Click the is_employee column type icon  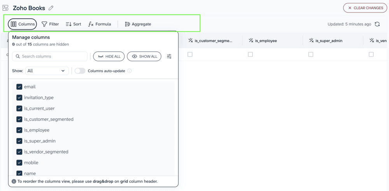click(251, 40)
